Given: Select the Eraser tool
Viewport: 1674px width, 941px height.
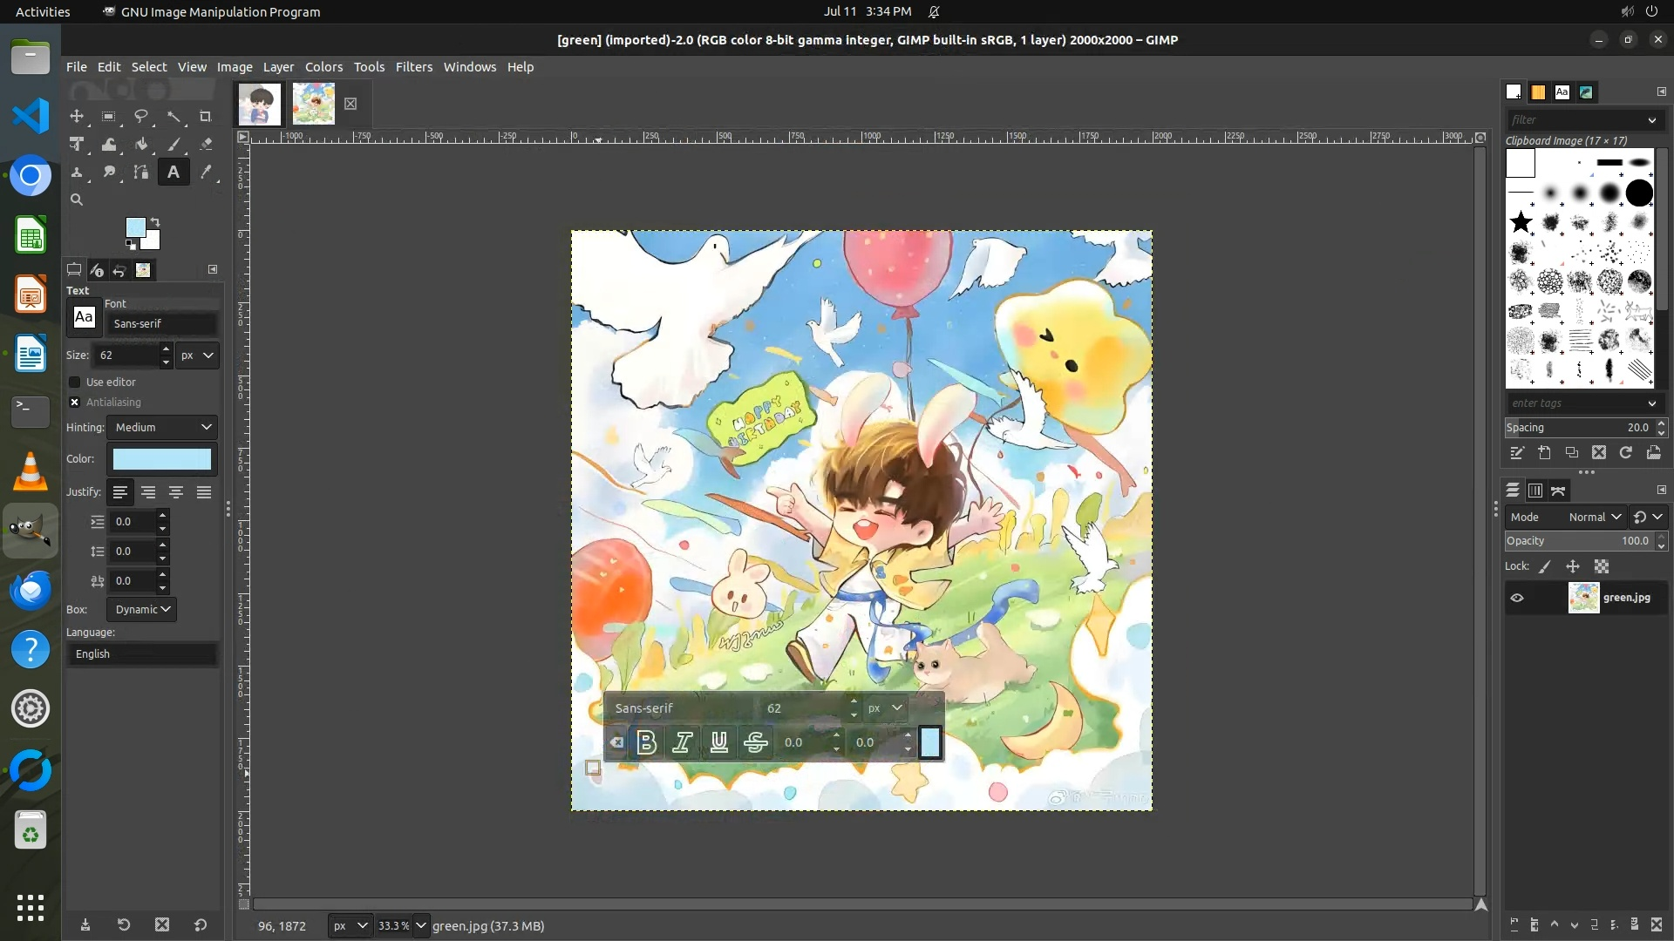Looking at the screenshot, I should click(206, 145).
